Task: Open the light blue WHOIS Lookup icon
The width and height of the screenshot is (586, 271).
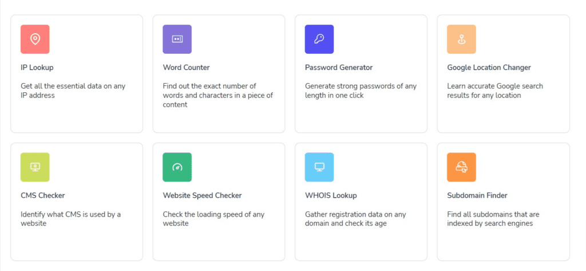Action: click(319, 167)
